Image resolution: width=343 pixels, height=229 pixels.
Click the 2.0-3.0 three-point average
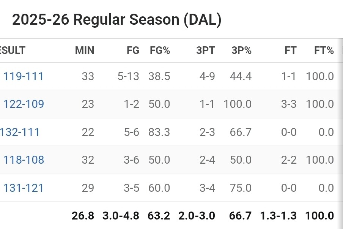197,216
